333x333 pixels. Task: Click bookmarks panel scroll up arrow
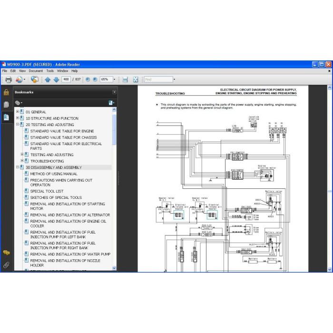pyautogui.click(x=114, y=110)
